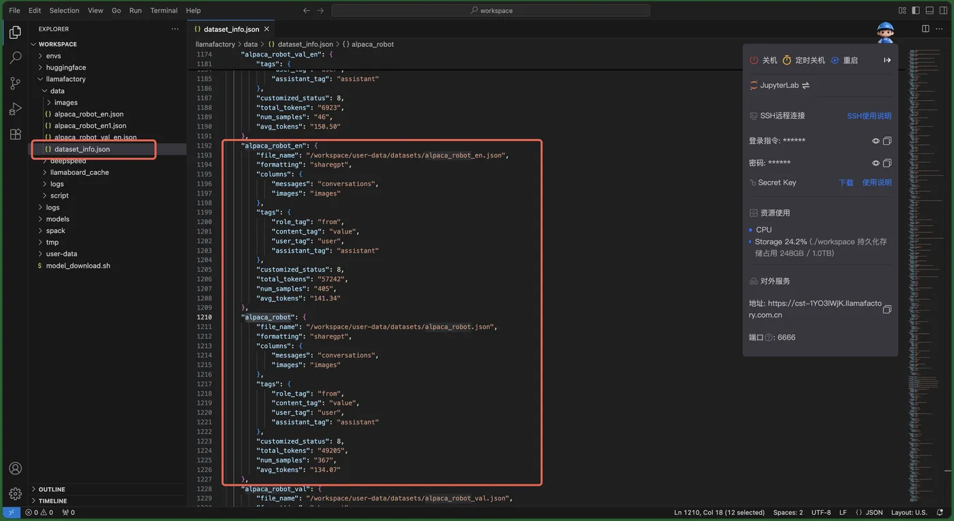Open Run and Debug view
Screen dimensions: 954x521
[x=15, y=109]
